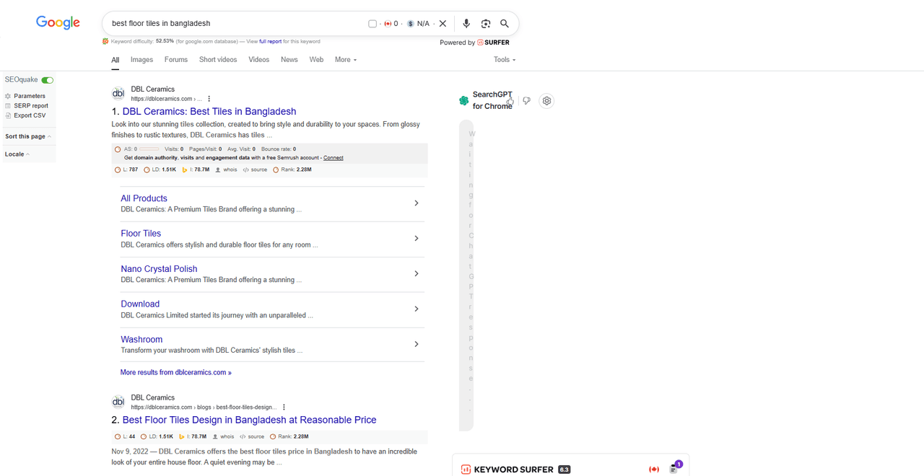Click Connect for the Semrush account
Image resolution: width=924 pixels, height=476 pixels.
[334, 157]
